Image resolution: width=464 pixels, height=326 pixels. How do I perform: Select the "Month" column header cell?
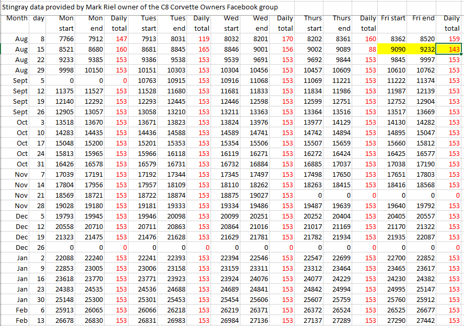[17, 18]
